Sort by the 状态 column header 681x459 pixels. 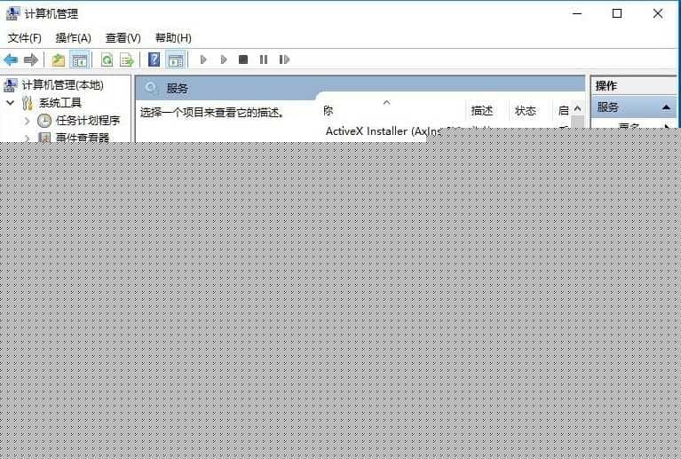point(525,111)
